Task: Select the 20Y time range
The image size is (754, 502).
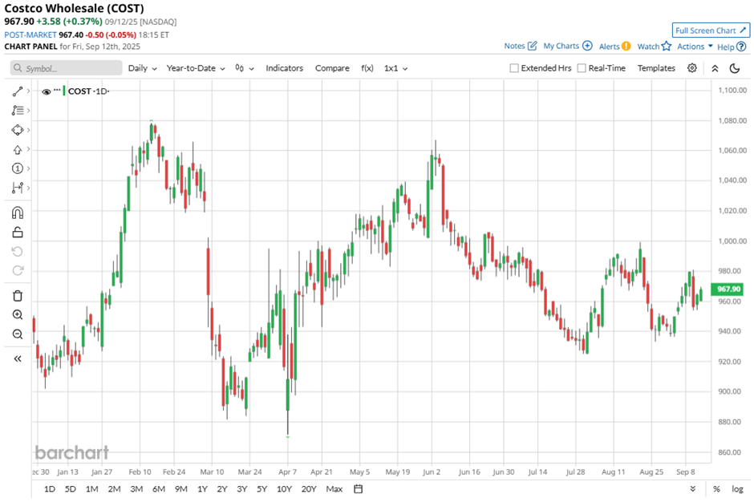Action: click(x=309, y=489)
